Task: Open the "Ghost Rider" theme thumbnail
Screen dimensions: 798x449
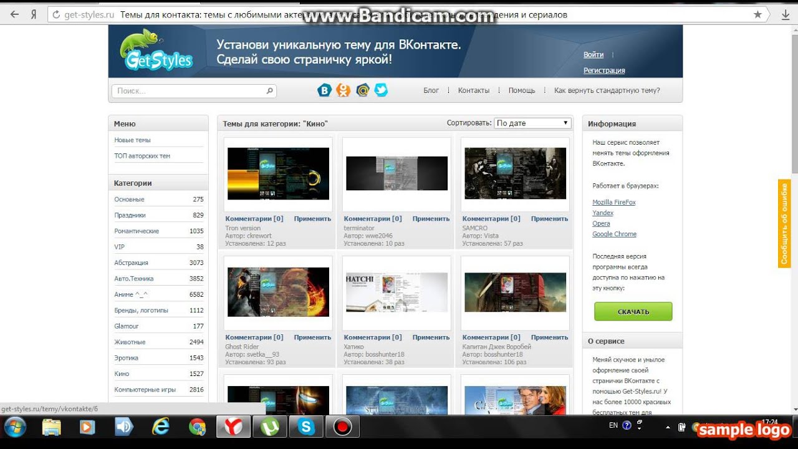Action: click(x=278, y=292)
